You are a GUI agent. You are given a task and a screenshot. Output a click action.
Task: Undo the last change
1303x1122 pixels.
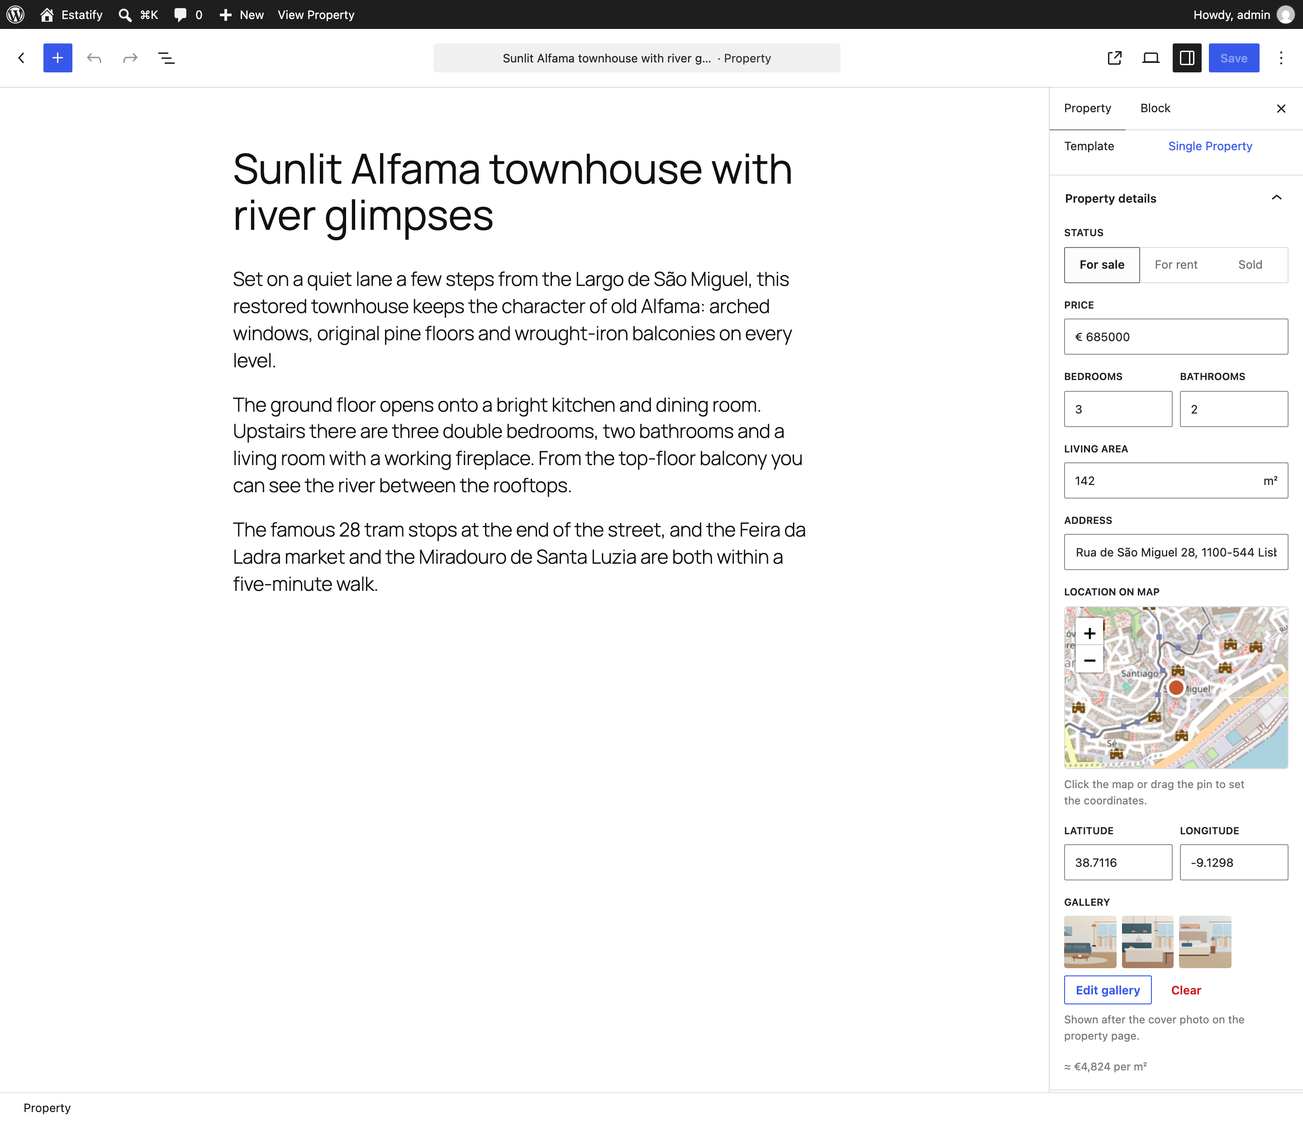pos(94,58)
